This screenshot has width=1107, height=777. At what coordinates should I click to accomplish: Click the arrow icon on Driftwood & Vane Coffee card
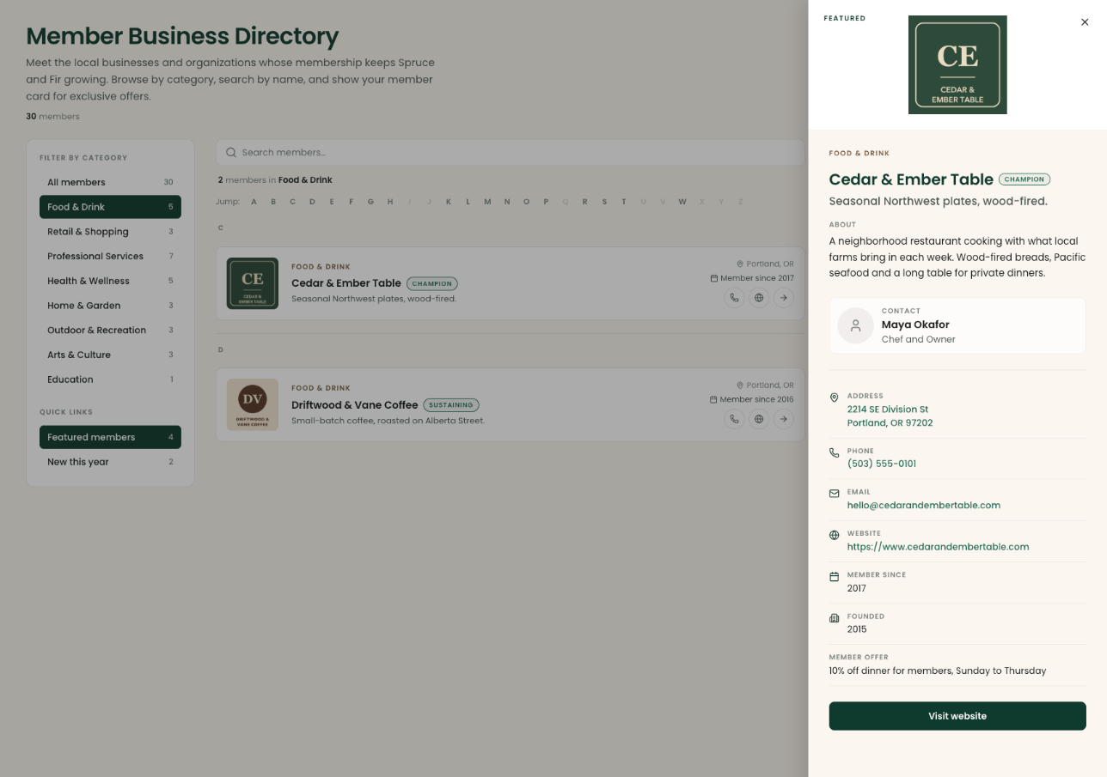coord(784,419)
